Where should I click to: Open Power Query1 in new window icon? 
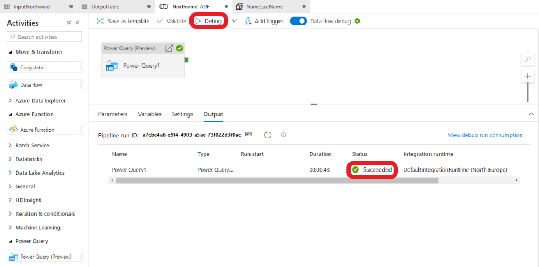169,48
